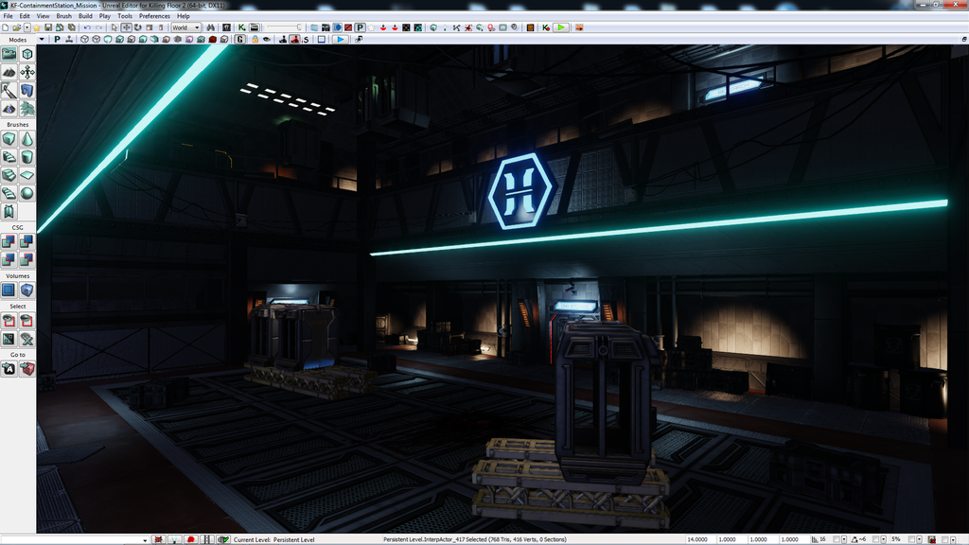Toggle the rotation snap checkbox
Image resolution: width=969 pixels, height=545 pixels.
point(875,539)
